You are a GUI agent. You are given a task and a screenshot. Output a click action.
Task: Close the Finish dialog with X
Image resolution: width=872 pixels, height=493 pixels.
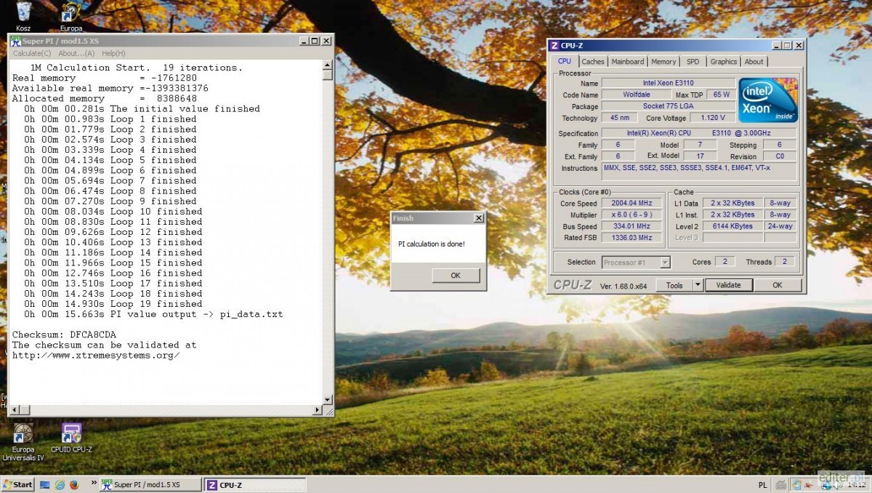pyautogui.click(x=478, y=218)
